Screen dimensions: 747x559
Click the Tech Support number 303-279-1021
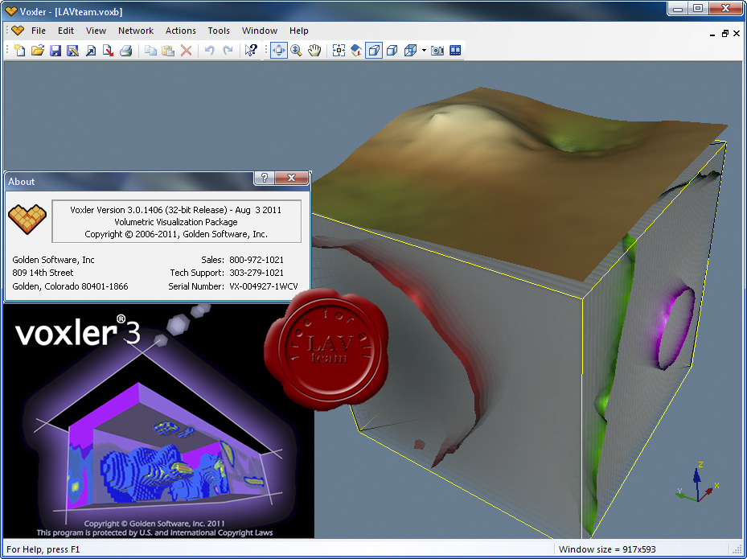pos(257,273)
